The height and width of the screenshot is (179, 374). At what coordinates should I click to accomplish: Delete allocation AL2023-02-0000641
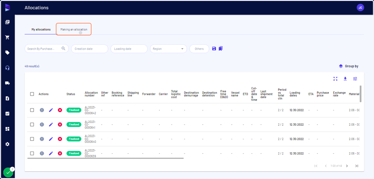coord(60,124)
